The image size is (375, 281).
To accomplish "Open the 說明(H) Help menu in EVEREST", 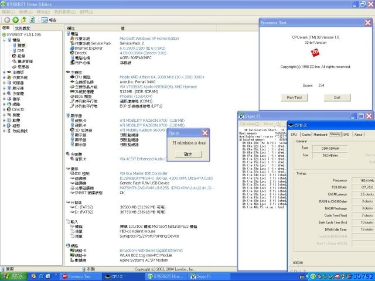I will point(86,12).
